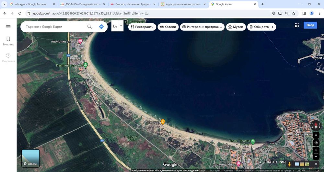Open input language selector dropdown arrow

click(121, 25)
